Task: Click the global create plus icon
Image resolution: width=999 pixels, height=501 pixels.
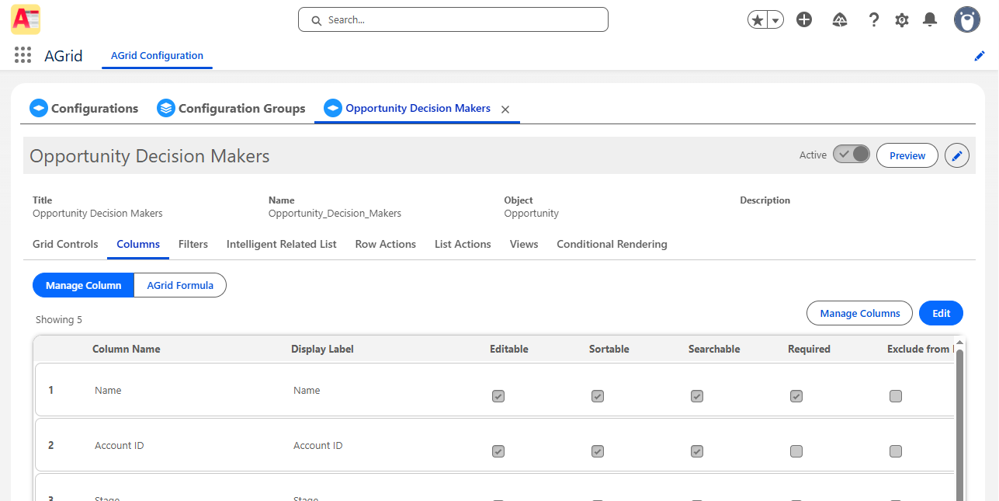Action: [804, 20]
